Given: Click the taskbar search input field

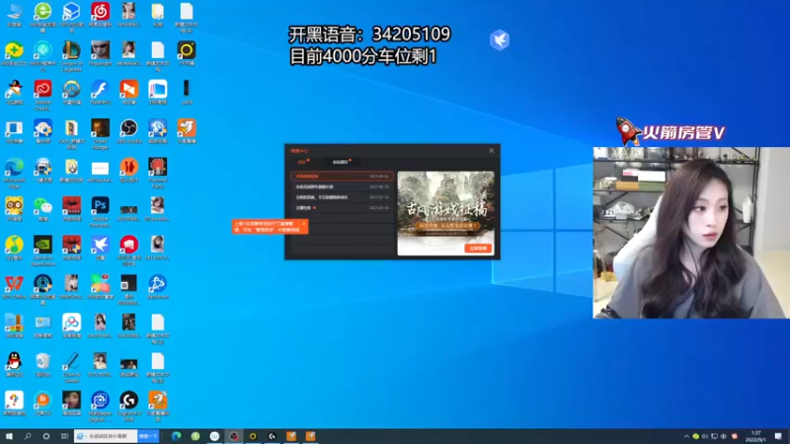Looking at the screenshot, I should click(x=107, y=436).
